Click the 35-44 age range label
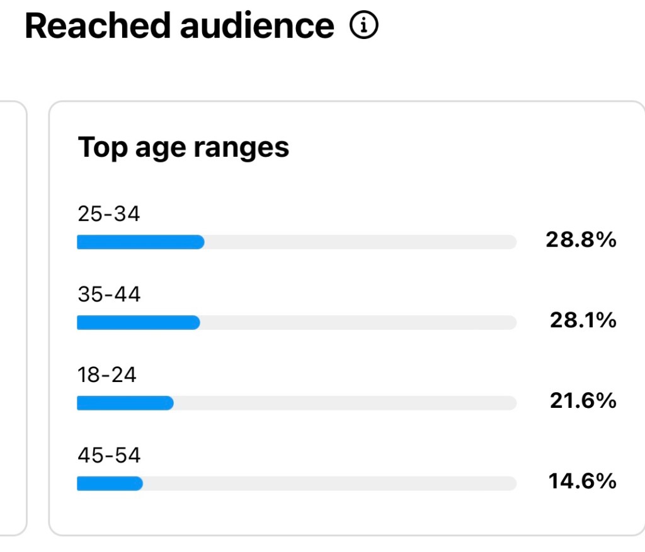This screenshot has width=645, height=552. tap(109, 294)
